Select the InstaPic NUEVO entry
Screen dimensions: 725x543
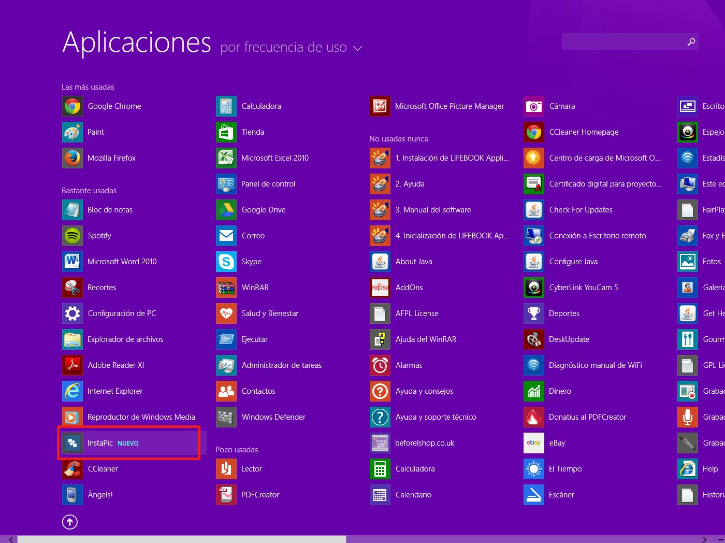pos(128,443)
